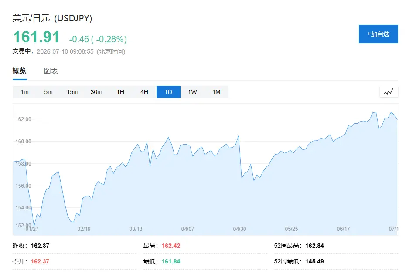Click the current price 161.91
This screenshot has height=277, width=409.
(x=36, y=37)
